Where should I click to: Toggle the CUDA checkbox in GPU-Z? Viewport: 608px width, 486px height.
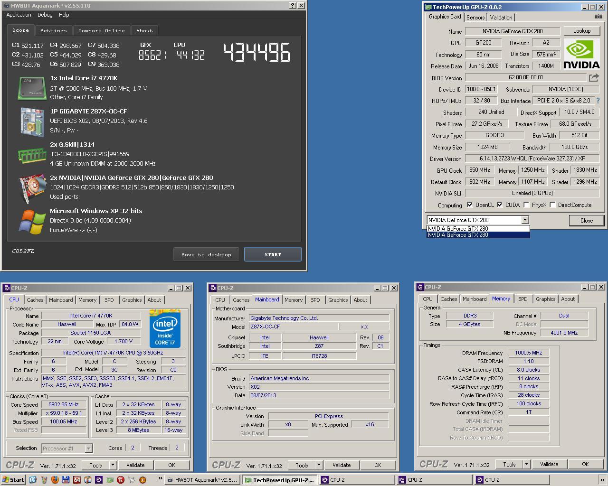[500, 205]
